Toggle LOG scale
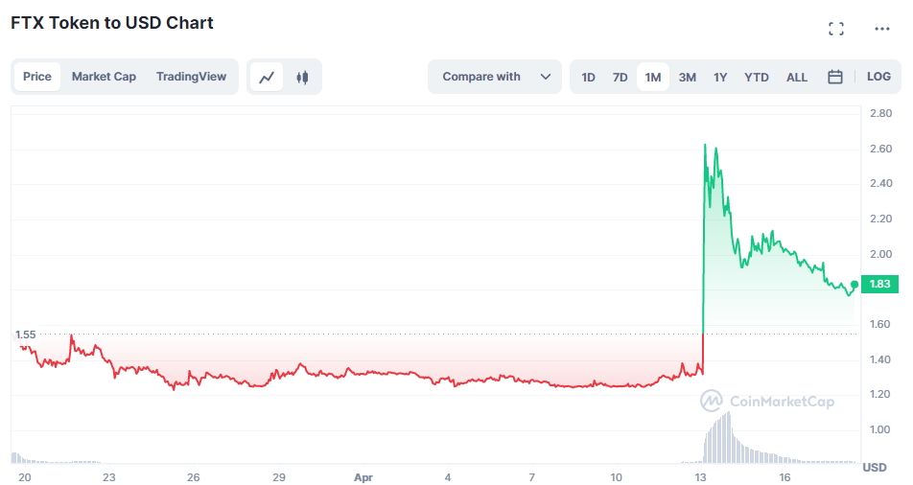913x485 pixels. tap(878, 77)
